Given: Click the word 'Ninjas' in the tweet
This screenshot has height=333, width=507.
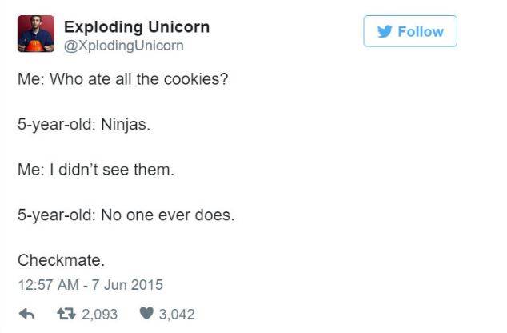Looking at the screenshot, I should pos(123,125).
